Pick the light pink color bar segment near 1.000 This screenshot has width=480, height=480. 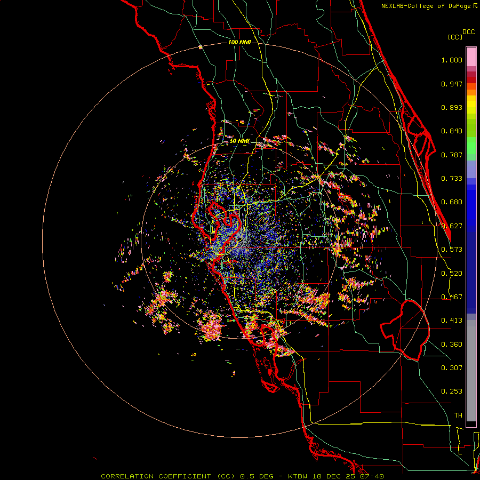click(x=471, y=57)
